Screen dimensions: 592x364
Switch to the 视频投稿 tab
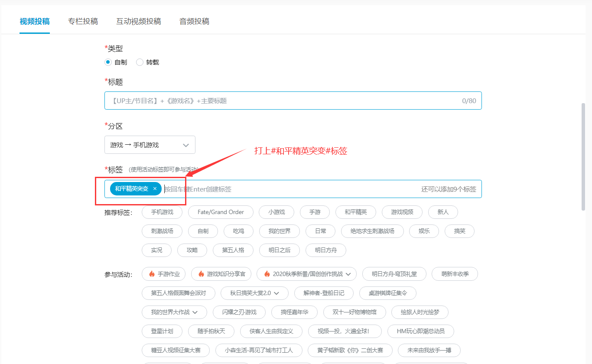pyautogui.click(x=35, y=21)
